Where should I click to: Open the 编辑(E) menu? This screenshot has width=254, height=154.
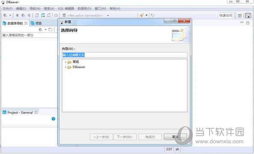click(x=21, y=9)
